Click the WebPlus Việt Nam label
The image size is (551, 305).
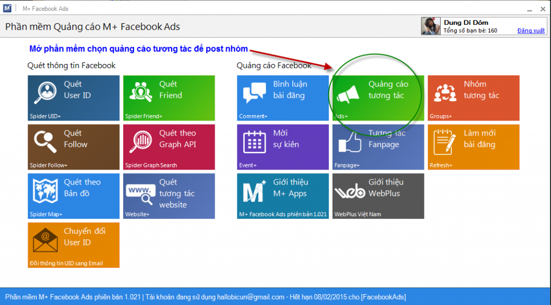click(x=358, y=214)
